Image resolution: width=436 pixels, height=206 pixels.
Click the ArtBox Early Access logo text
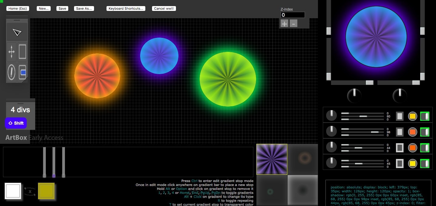coord(34,138)
